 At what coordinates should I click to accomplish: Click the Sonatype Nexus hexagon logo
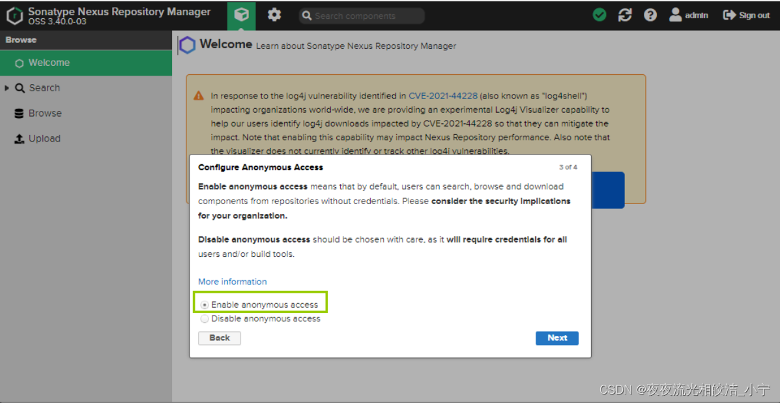point(14,16)
